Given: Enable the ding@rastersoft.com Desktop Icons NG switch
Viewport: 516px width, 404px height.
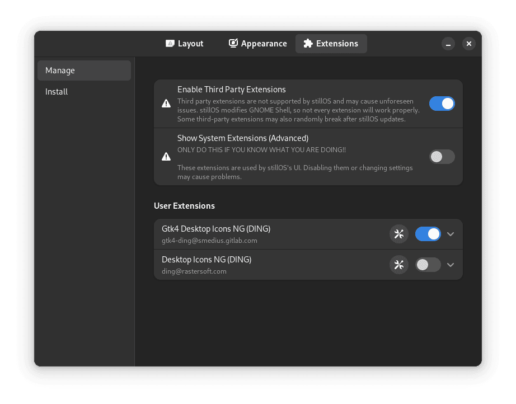Looking at the screenshot, I should [428, 265].
